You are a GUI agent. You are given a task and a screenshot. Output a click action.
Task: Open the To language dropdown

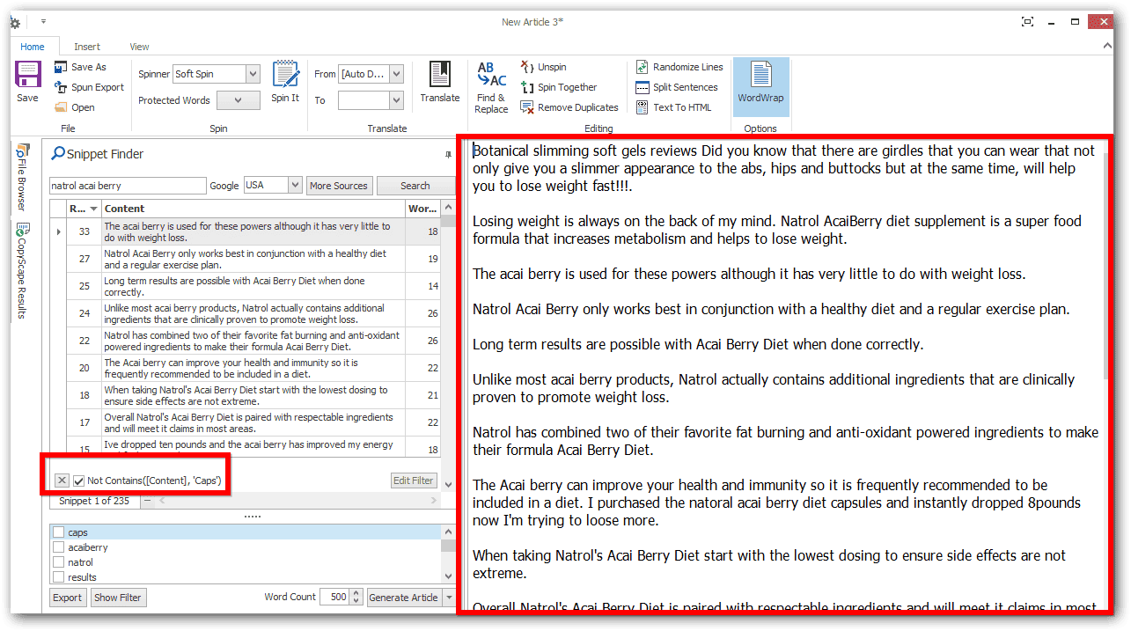tap(396, 100)
